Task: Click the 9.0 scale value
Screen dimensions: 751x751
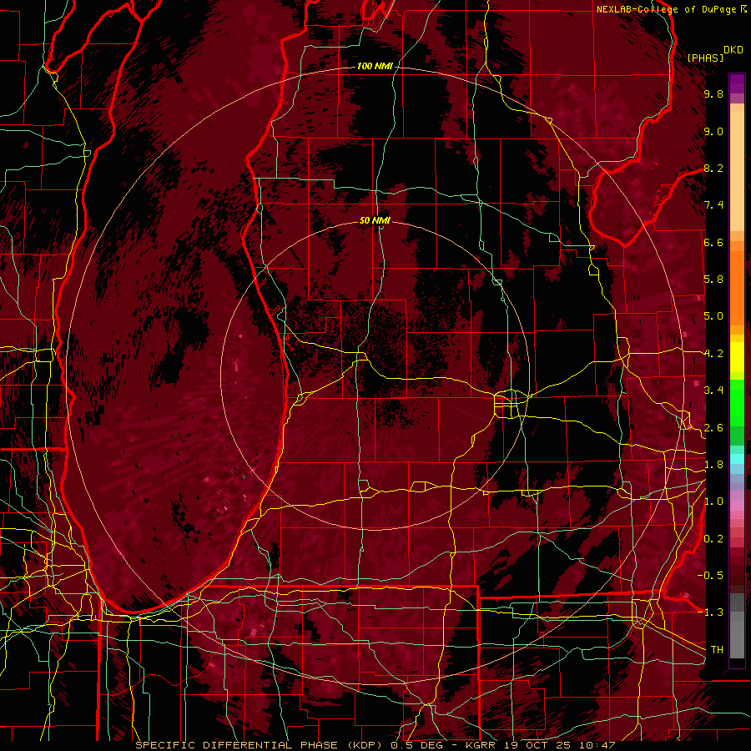Action: pos(713,131)
